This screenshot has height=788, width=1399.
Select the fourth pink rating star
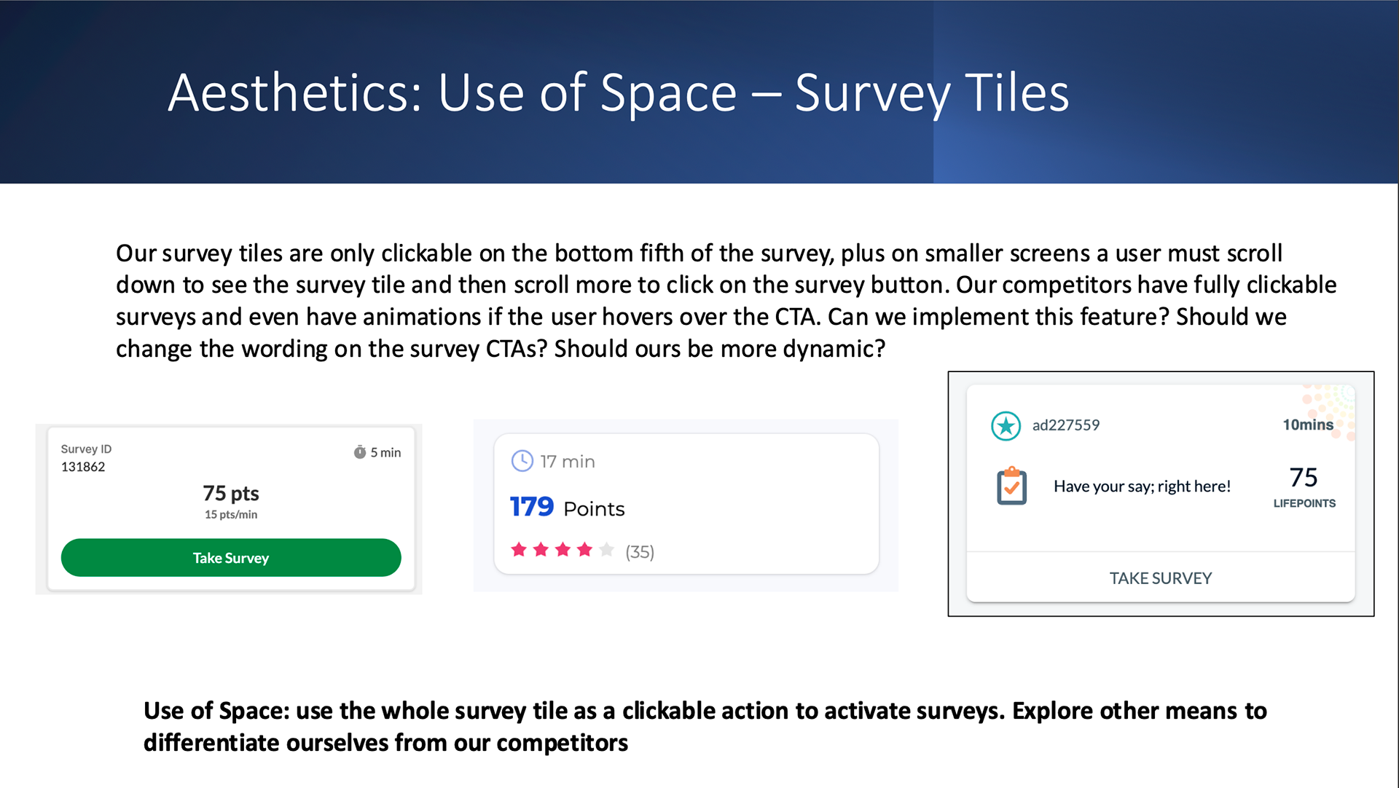(x=584, y=550)
